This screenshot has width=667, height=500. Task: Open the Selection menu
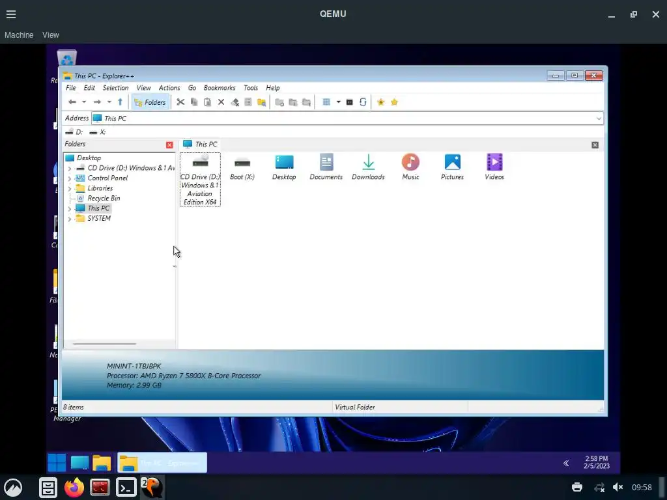[116, 88]
